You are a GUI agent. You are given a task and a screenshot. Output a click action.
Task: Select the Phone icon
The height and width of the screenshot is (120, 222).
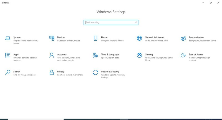[x=95, y=38]
